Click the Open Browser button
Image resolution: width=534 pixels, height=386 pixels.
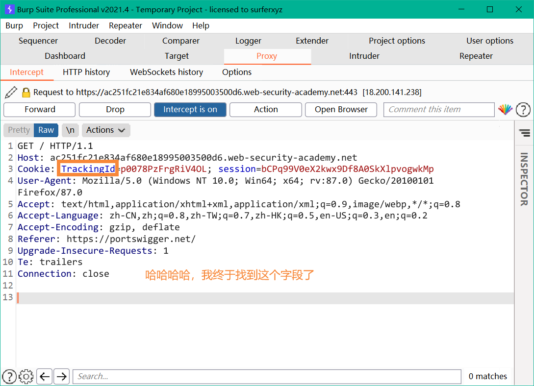pos(341,110)
